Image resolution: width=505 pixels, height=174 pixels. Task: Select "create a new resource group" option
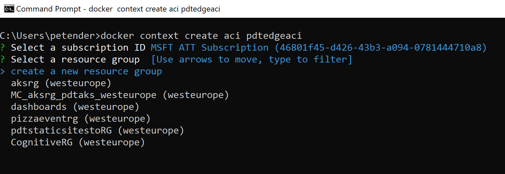[x=86, y=71]
